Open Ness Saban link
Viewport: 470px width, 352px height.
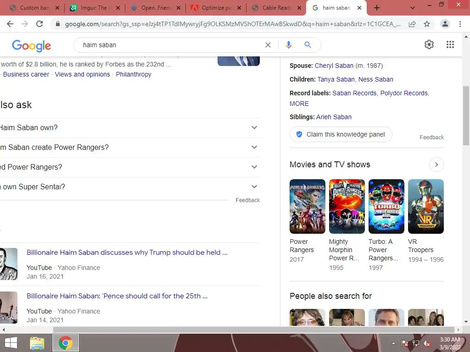[375, 79]
